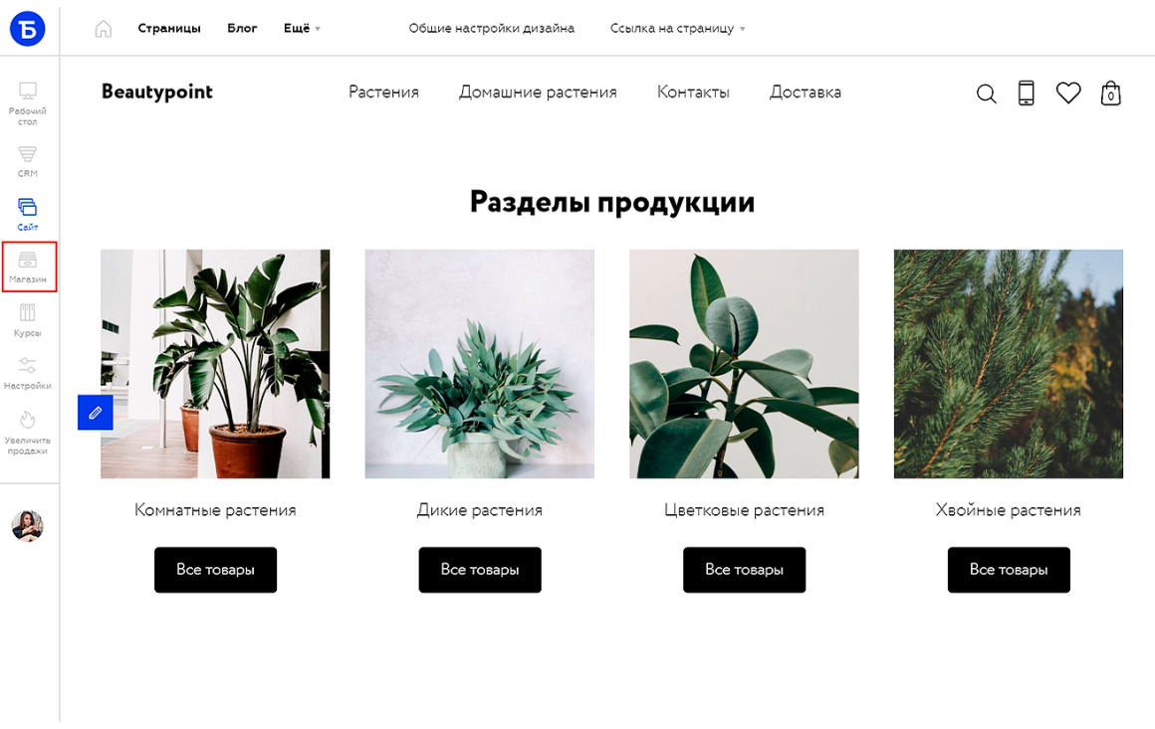Expand the Ссылка на страницу dropdown
This screenshot has height=729, width=1155.
click(x=677, y=28)
